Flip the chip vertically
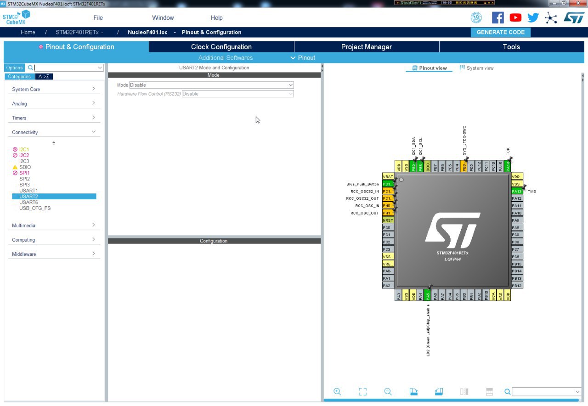The width and height of the screenshot is (588, 406). coord(489,392)
